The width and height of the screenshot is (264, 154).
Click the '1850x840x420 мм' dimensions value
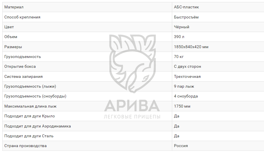(x=191, y=47)
